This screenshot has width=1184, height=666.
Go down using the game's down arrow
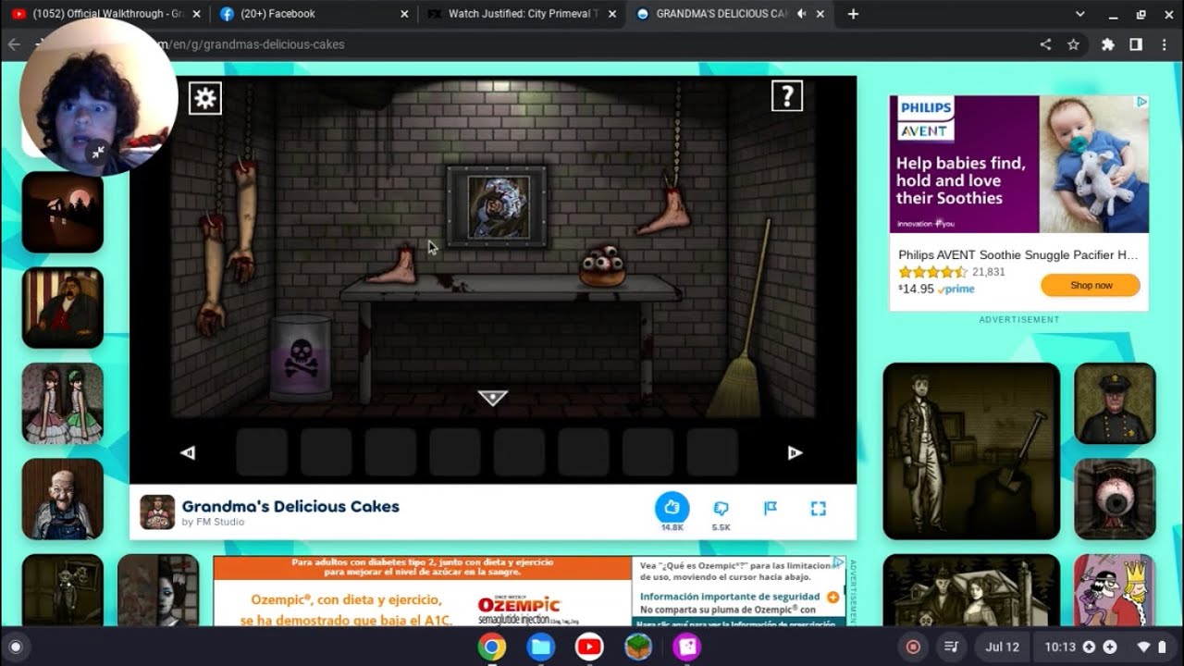point(492,398)
